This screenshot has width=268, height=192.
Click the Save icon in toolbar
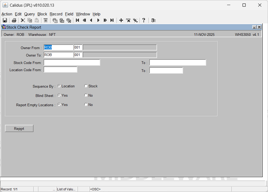[x=5, y=20]
